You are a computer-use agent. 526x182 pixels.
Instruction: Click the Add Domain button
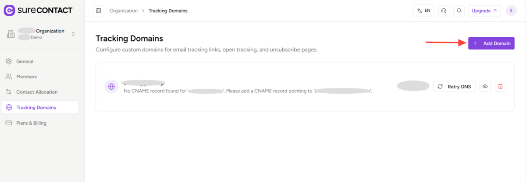pyautogui.click(x=491, y=43)
